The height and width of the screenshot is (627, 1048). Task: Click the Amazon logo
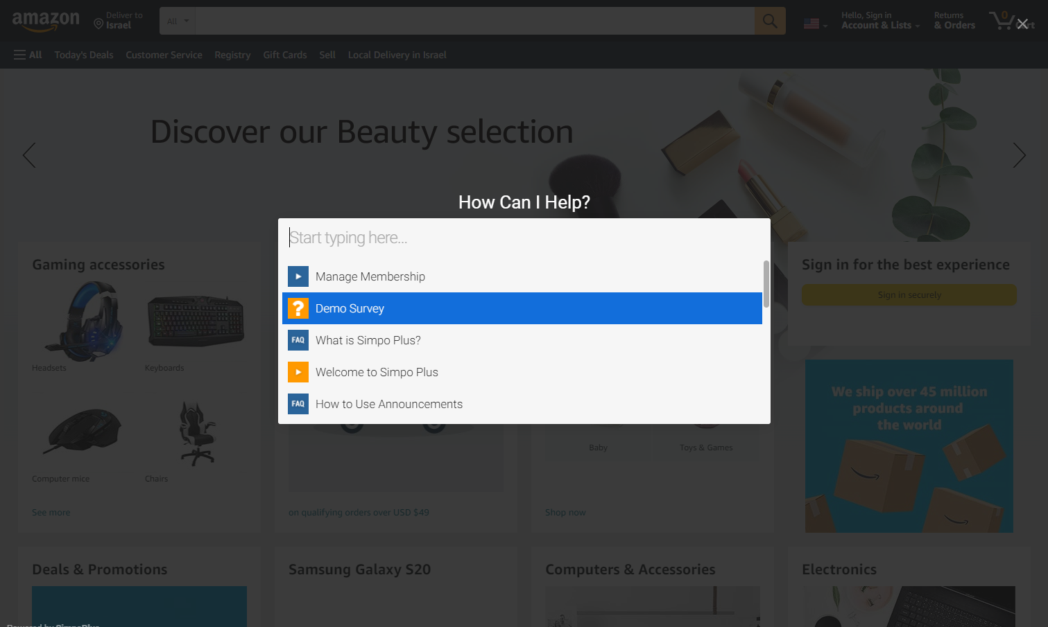[46, 21]
